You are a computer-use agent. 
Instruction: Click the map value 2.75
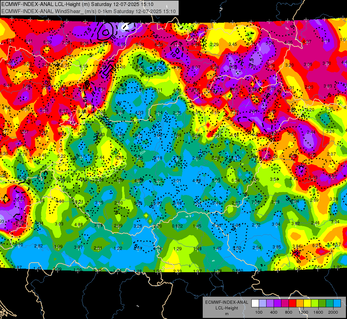tap(177, 113)
